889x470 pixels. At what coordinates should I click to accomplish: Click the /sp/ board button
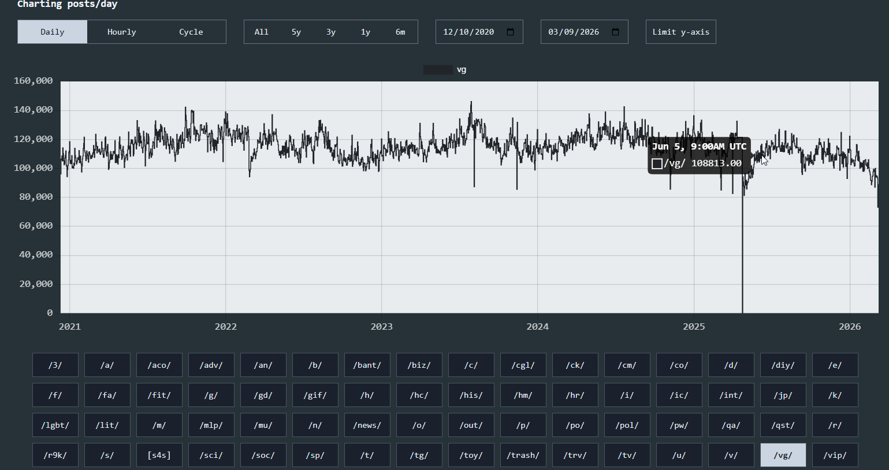tap(315, 455)
